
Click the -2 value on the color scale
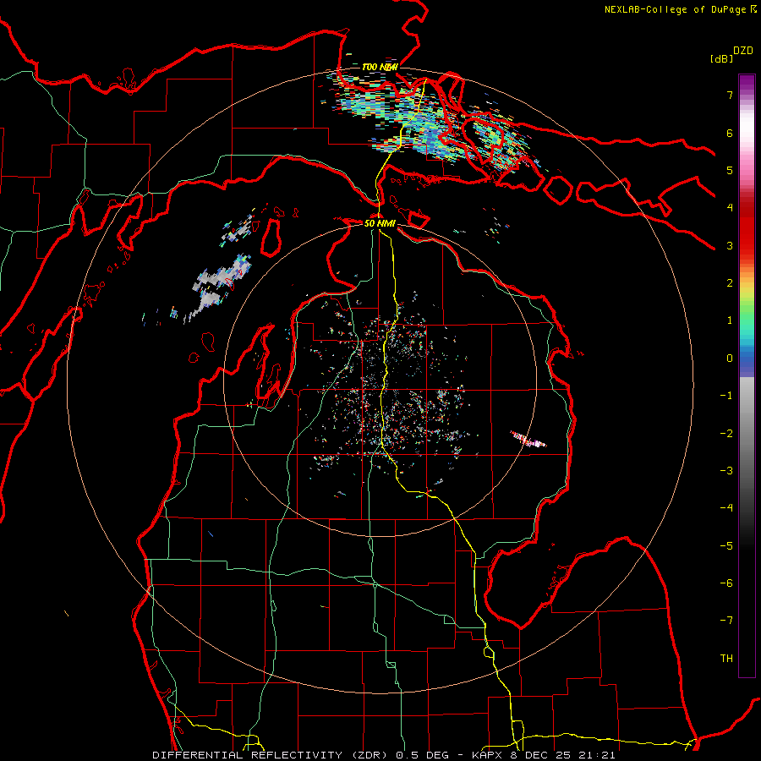[x=726, y=434]
